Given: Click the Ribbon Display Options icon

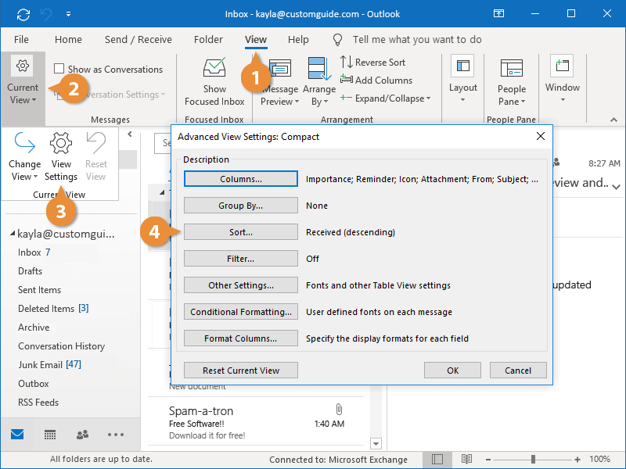Looking at the screenshot, I should click(498, 14).
